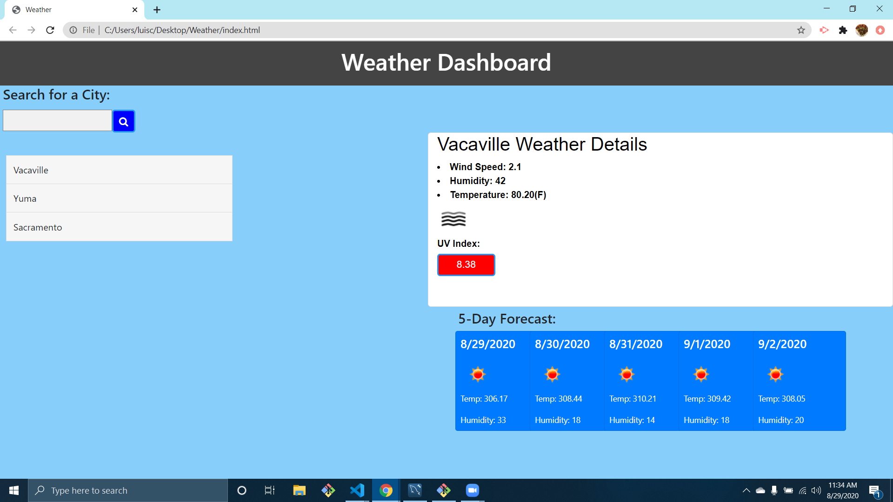Open Visual Studio Code from the taskbar

click(x=357, y=490)
